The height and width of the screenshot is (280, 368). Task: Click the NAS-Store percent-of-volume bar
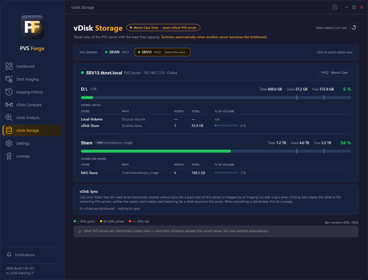(227, 173)
